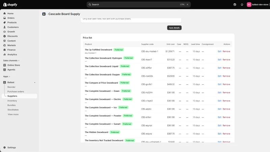Image resolution: width=270 pixels, height=152 pixels.
Task: Edit The Complete Snowboard — Sunset row
Action: tap(220, 125)
